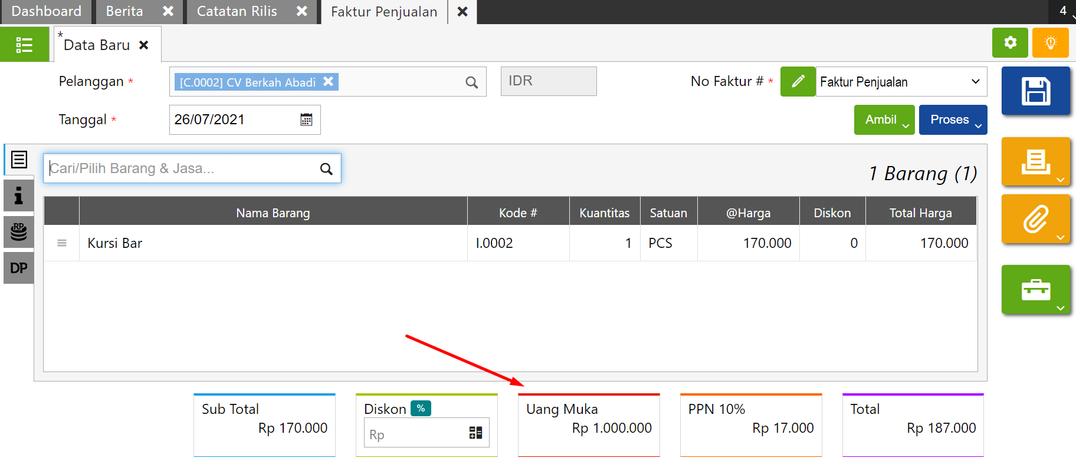Click the Kuantitas value 1 cell
The height and width of the screenshot is (461, 1076).
605,243
